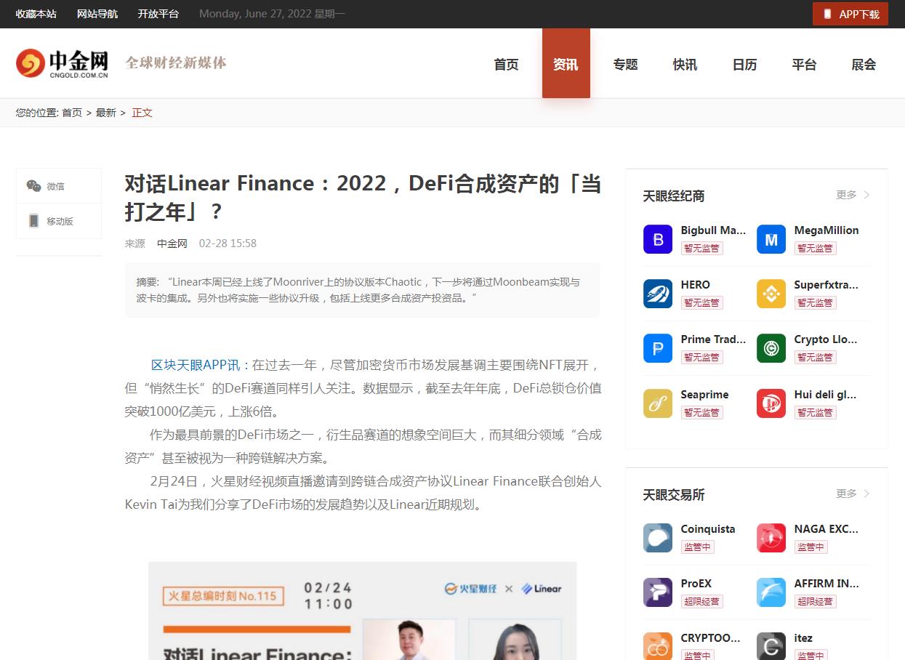Click the 正文 breadcrumb text
This screenshot has width=905, height=660.
[x=142, y=113]
